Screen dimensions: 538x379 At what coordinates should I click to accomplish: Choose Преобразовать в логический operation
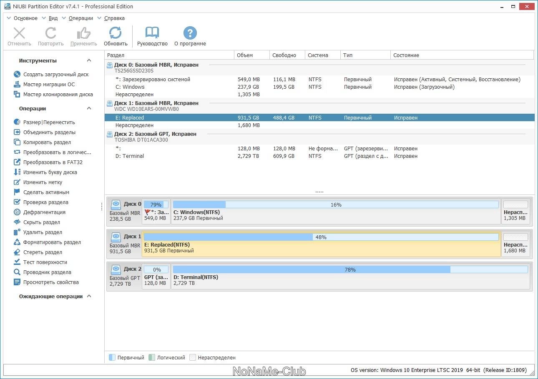pyautogui.click(x=52, y=152)
